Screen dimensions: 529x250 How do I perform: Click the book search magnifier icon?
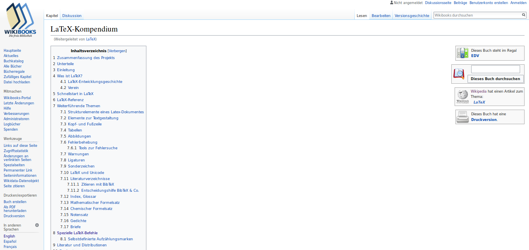tap(459, 74)
